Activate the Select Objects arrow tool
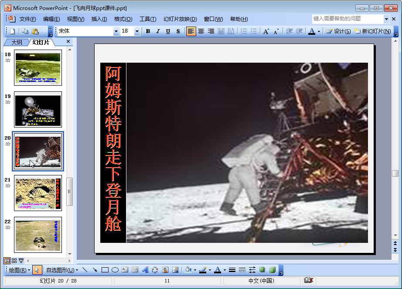Viewport: 402px width, 289px height. [37, 270]
